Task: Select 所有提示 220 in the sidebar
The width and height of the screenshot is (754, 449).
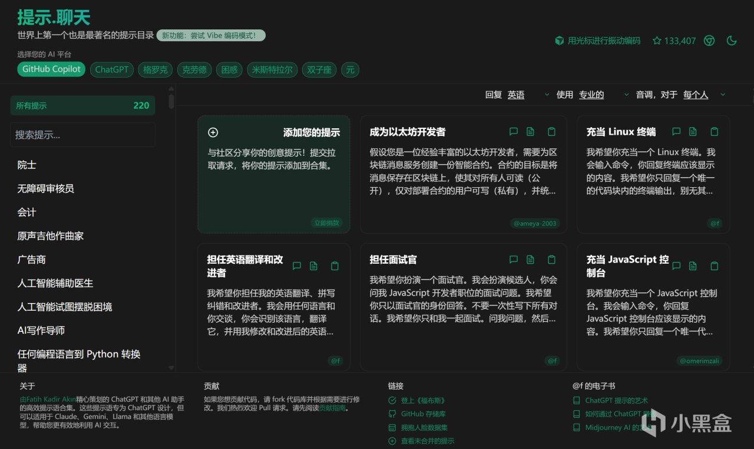Action: [82, 105]
